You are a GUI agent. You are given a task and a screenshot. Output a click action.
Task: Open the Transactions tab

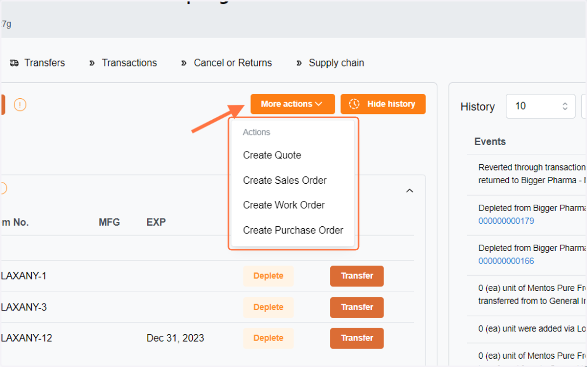point(123,63)
